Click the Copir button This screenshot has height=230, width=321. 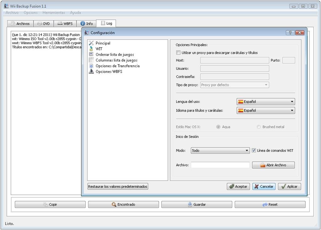pos(50,204)
